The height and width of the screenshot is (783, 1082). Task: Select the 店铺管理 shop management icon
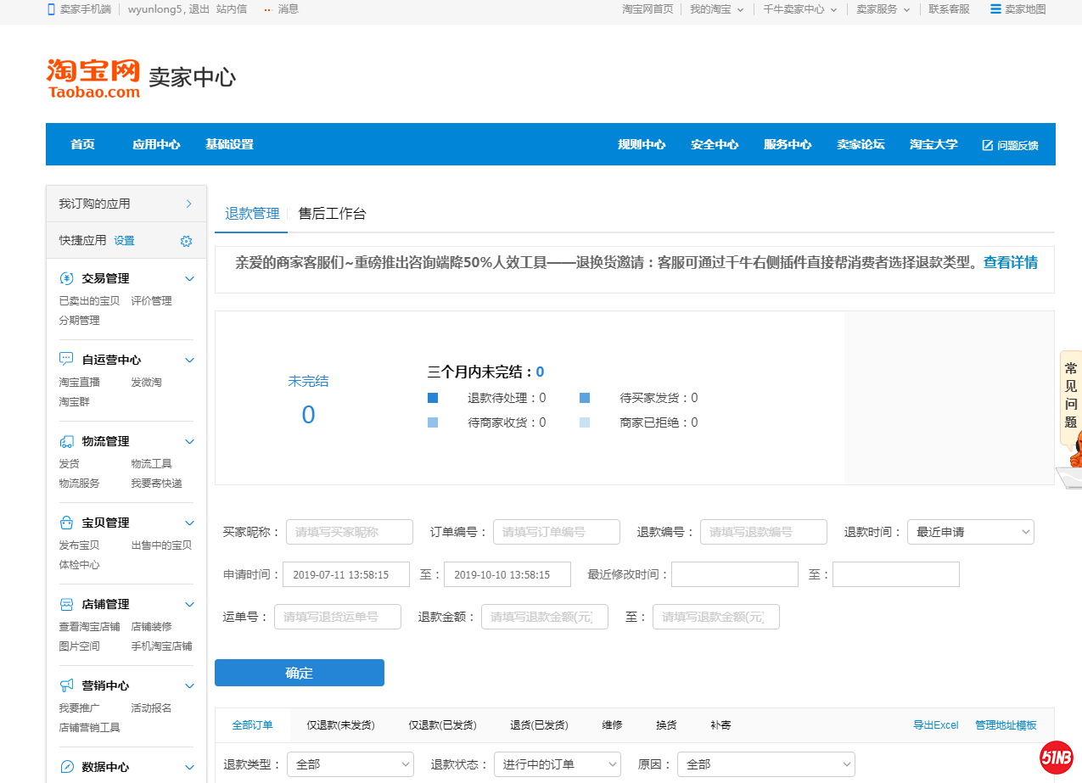(x=66, y=603)
